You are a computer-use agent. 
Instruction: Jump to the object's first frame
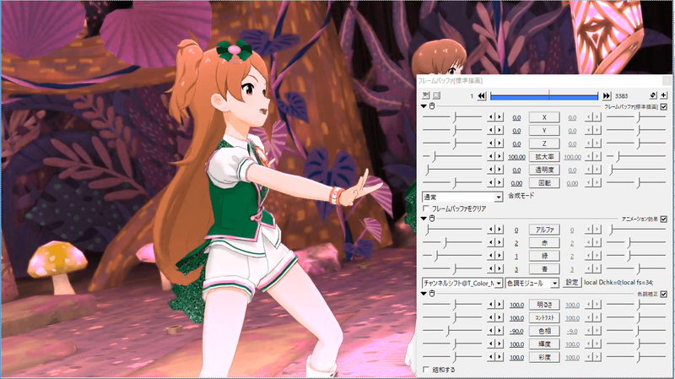[482, 95]
